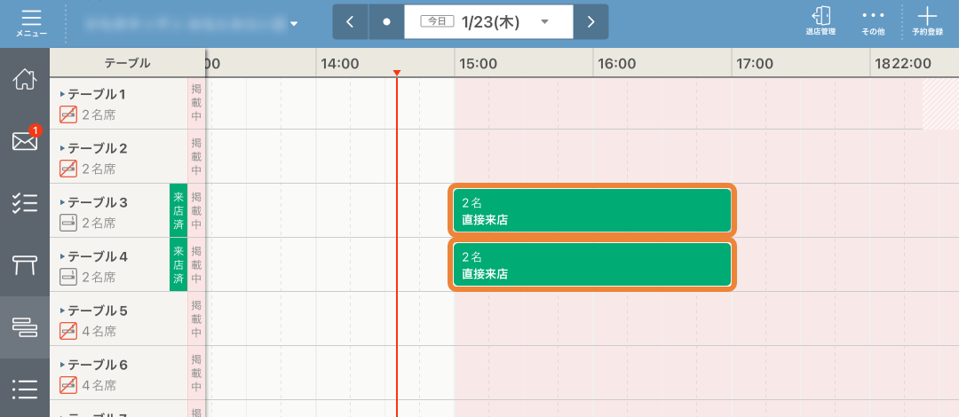Open 退店管理 (checkout management) icon
Image resolution: width=959 pixels, height=417 pixels.
pos(820,21)
